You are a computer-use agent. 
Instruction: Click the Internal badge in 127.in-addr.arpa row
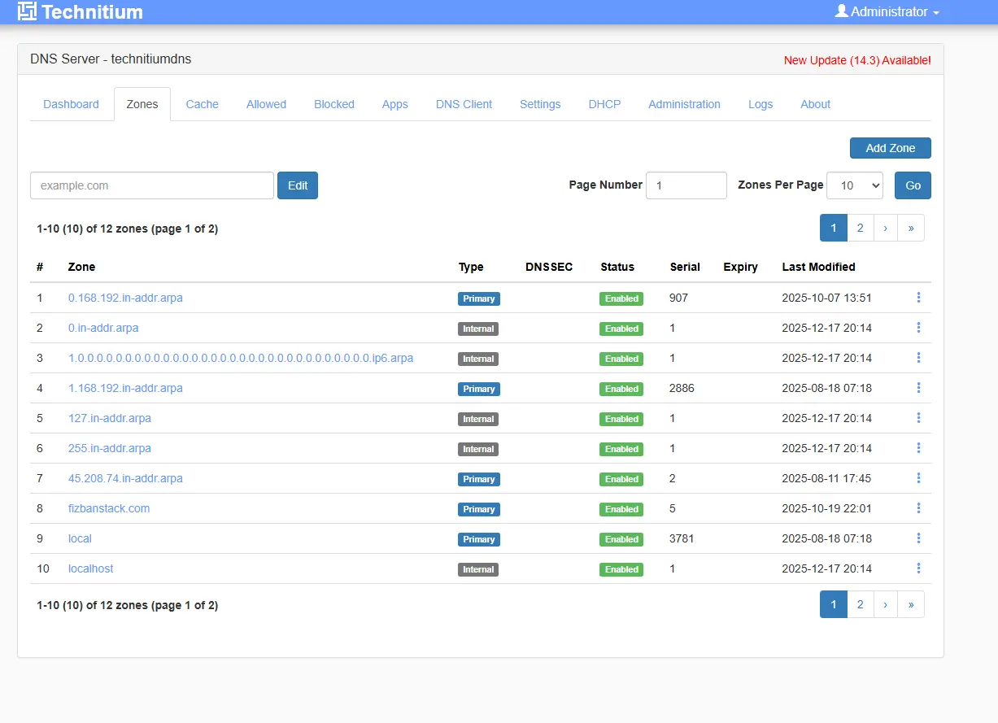click(478, 419)
